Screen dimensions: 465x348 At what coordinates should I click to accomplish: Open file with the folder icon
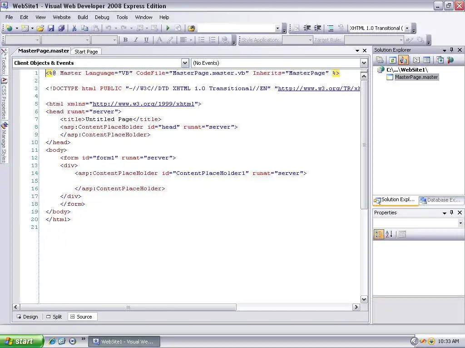pos(40,28)
